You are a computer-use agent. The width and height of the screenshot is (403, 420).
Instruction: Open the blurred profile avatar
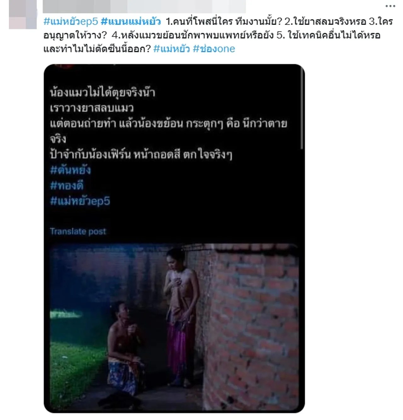click(x=23, y=15)
